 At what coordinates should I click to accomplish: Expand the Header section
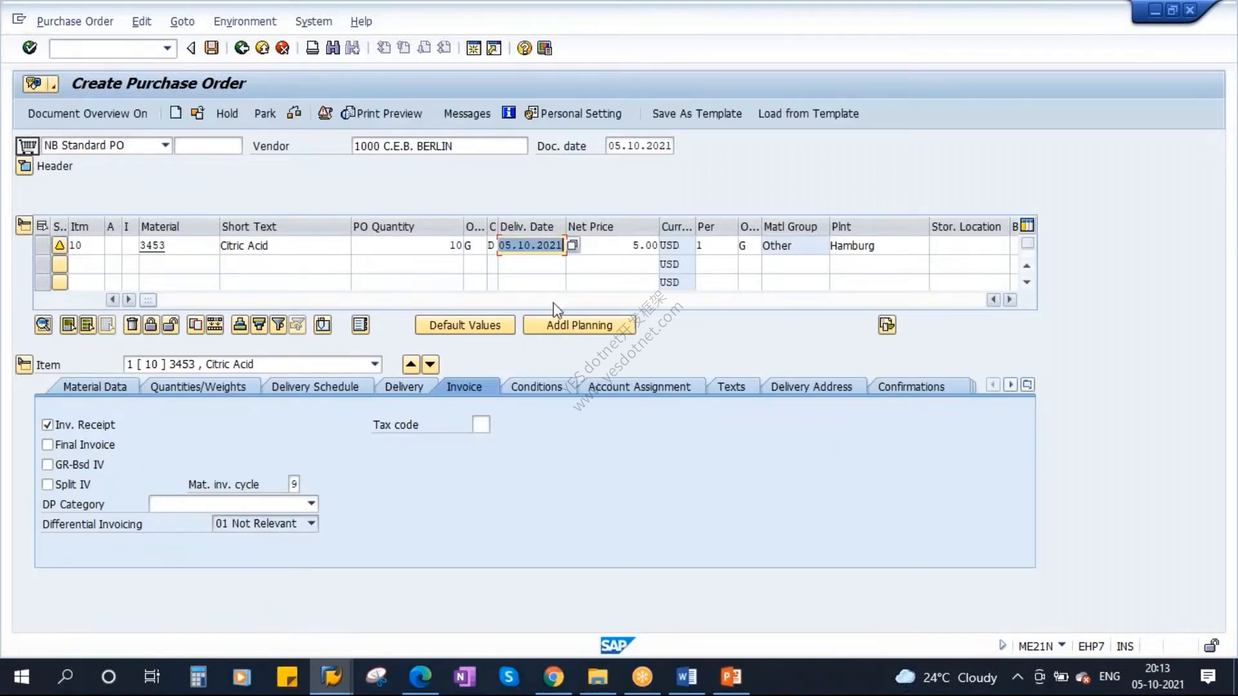point(25,166)
